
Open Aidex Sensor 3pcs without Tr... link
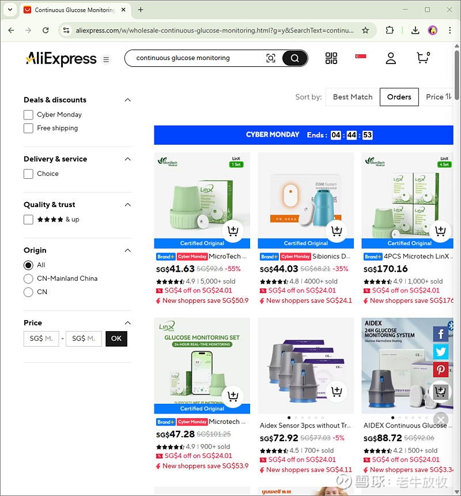pyautogui.click(x=305, y=426)
